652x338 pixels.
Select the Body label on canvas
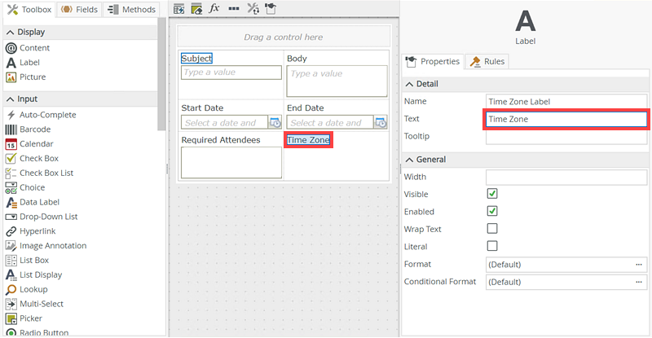tap(297, 59)
